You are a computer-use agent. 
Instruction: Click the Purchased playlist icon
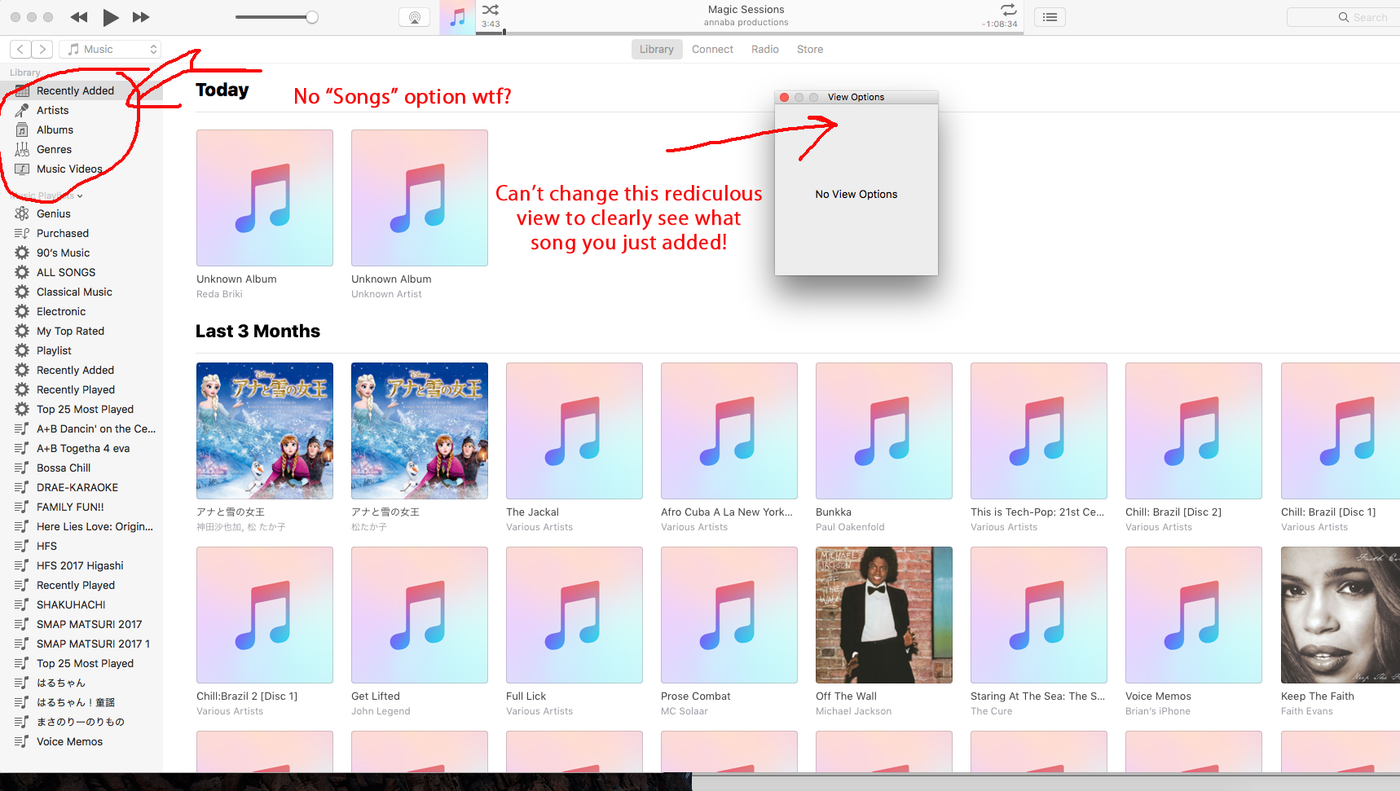coord(22,233)
